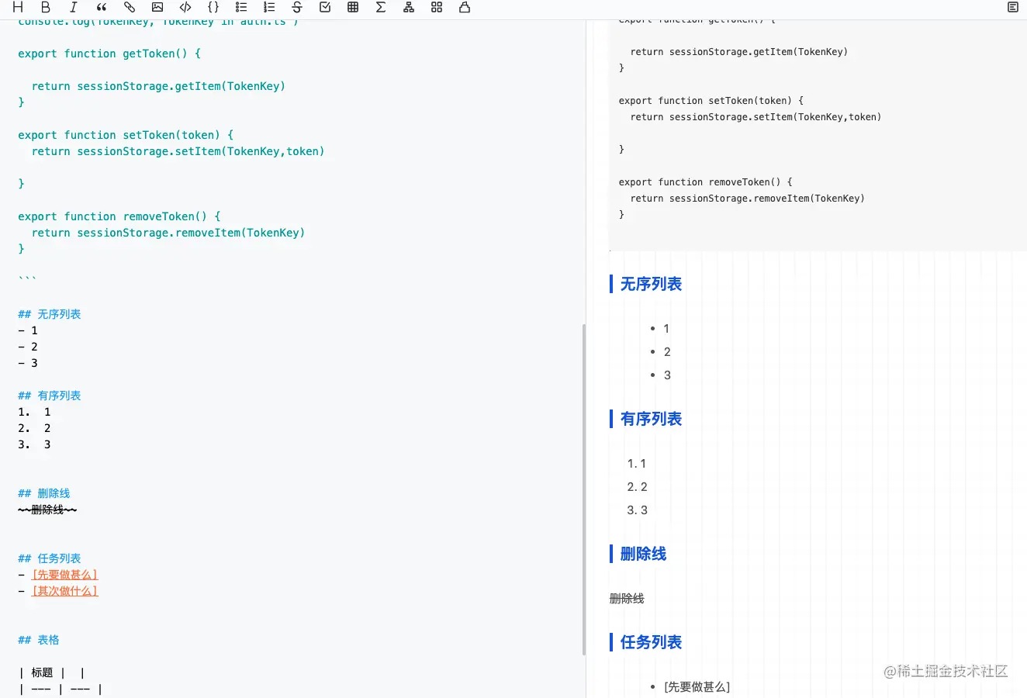Insert a blockquote

pos(102,7)
